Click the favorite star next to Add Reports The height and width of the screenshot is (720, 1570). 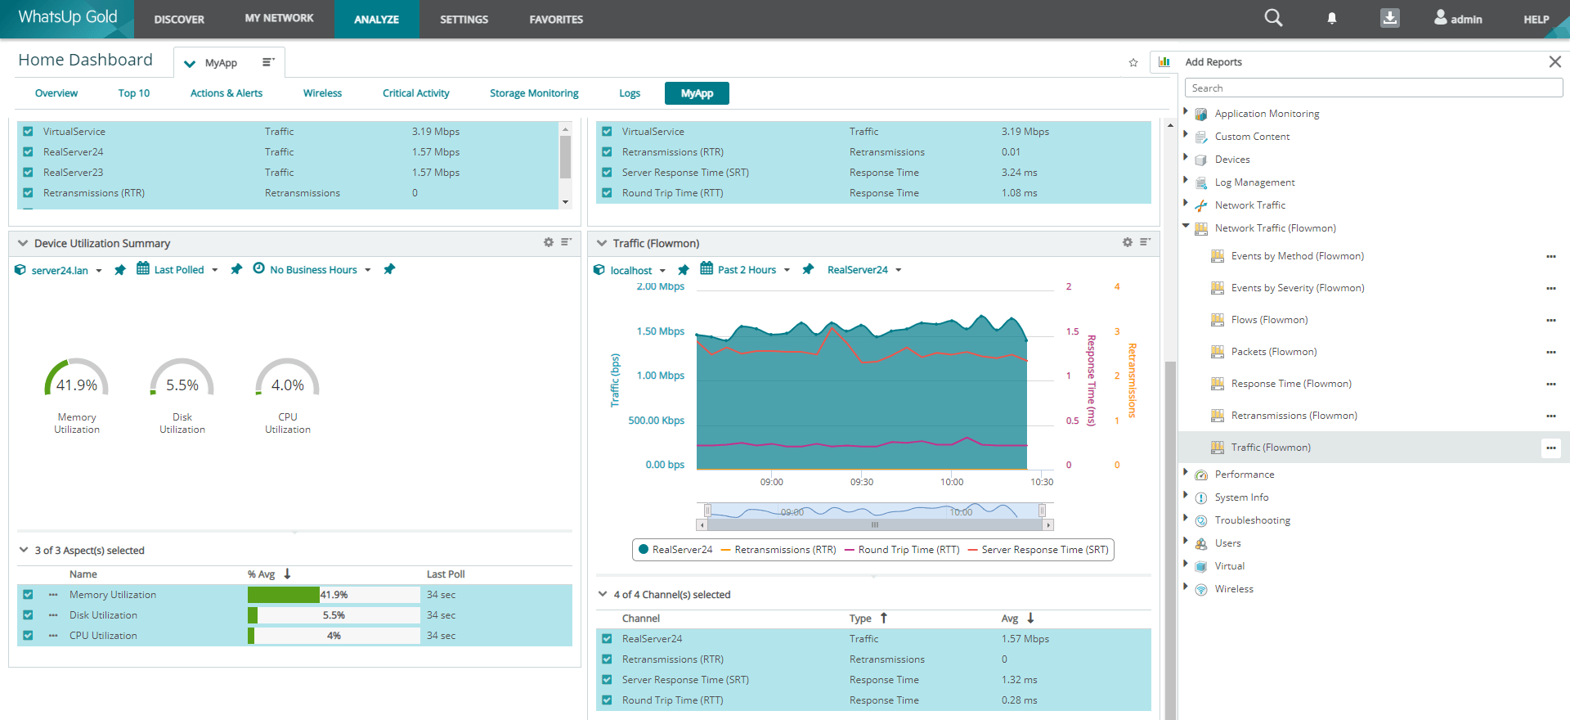tap(1133, 63)
